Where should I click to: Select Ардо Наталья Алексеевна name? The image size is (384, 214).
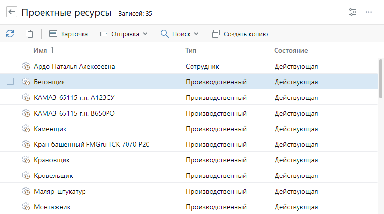(74, 66)
